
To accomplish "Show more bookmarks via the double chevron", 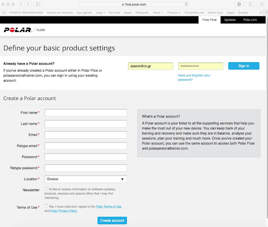I will coord(260,13).
